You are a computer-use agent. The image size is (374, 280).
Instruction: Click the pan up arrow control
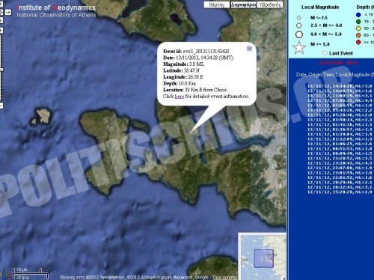pyautogui.click(x=1, y=4)
